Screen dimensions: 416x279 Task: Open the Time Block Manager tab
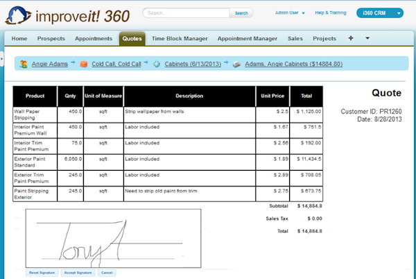180,39
